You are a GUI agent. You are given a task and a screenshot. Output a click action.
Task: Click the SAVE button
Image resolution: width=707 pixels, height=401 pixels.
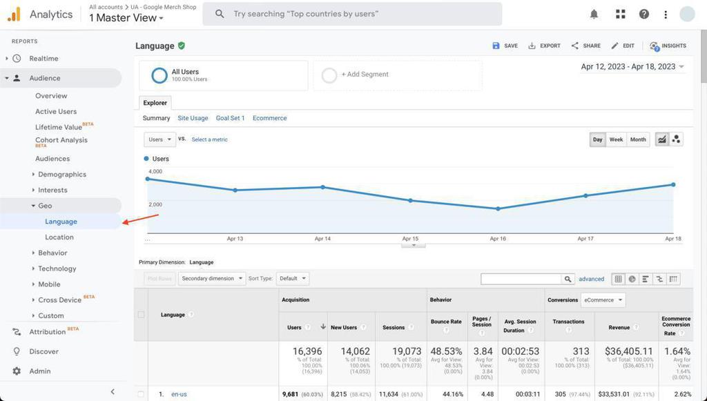coord(505,46)
